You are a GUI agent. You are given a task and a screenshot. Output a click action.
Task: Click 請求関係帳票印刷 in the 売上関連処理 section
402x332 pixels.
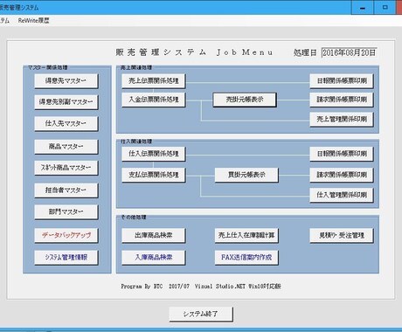(342, 100)
